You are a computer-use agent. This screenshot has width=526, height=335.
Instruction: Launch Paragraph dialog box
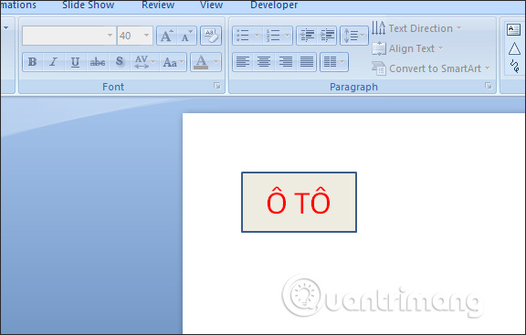[489, 86]
